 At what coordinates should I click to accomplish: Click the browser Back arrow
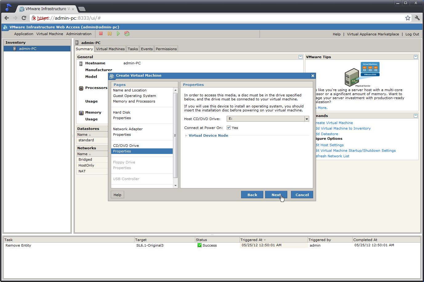pos(7,18)
